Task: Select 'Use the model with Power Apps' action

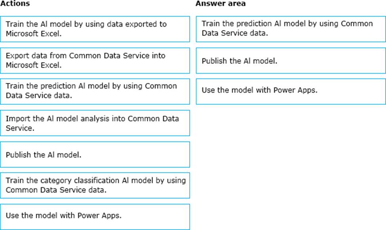Action: 95,216
